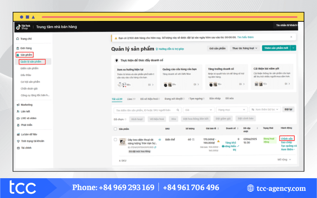Click the TikTok Shop logo

pos(23,27)
